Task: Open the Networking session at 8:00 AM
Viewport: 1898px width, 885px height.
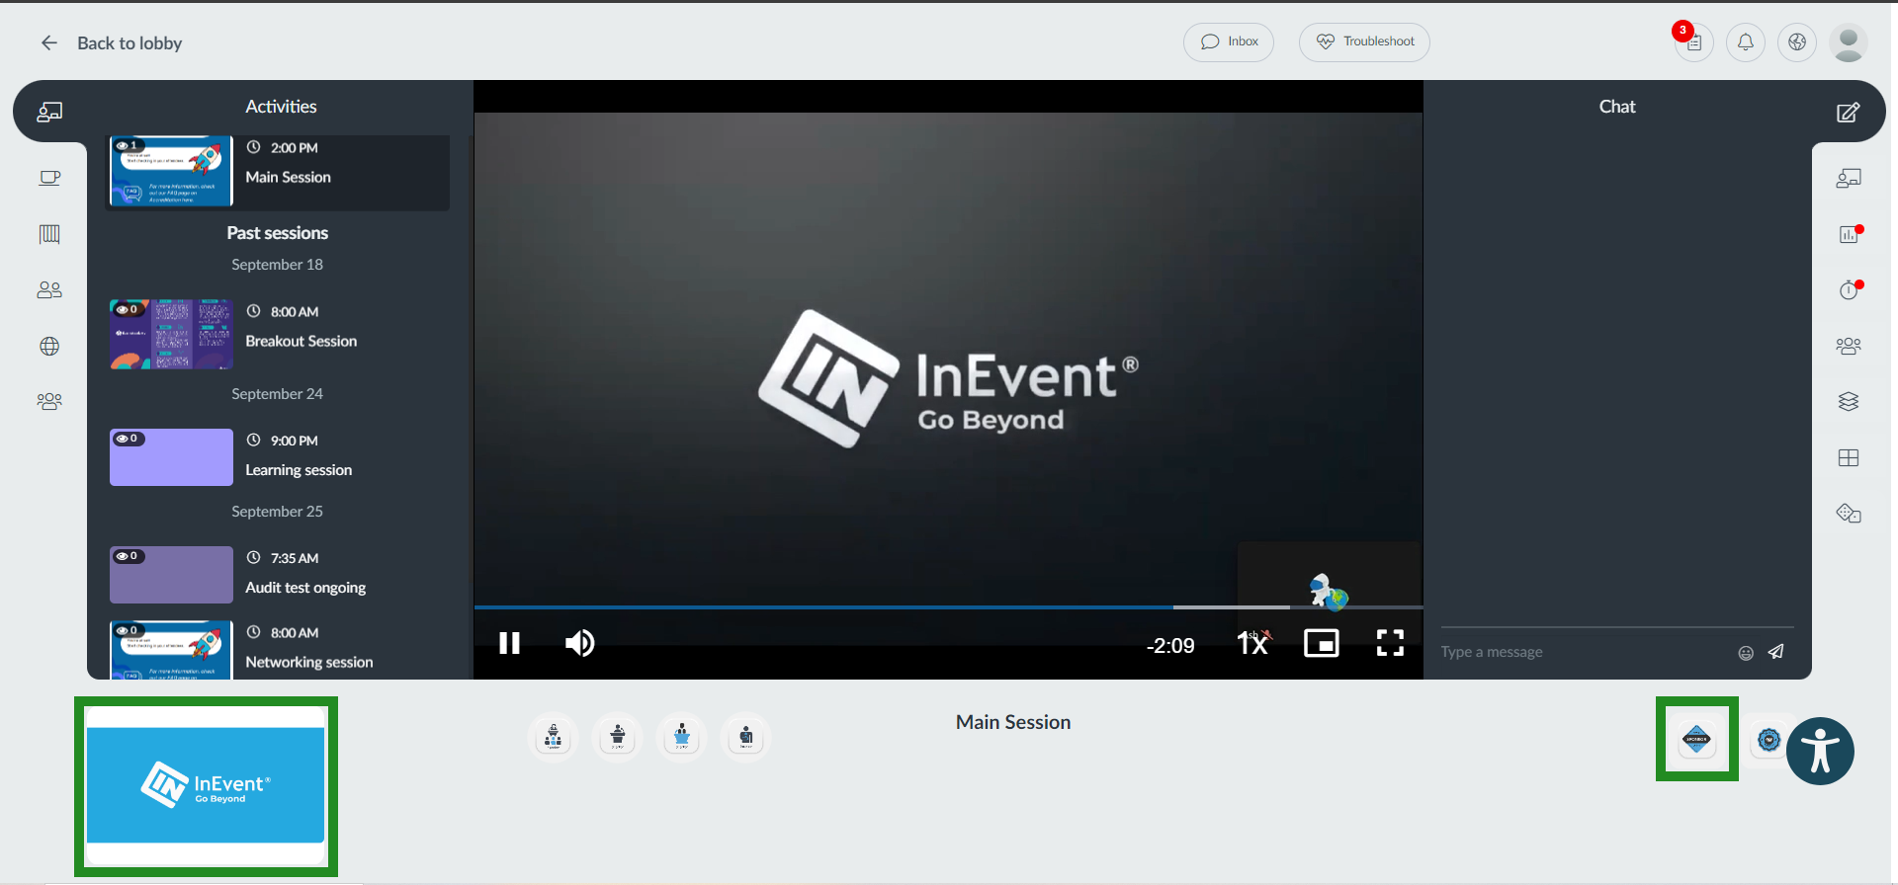Action: point(279,649)
